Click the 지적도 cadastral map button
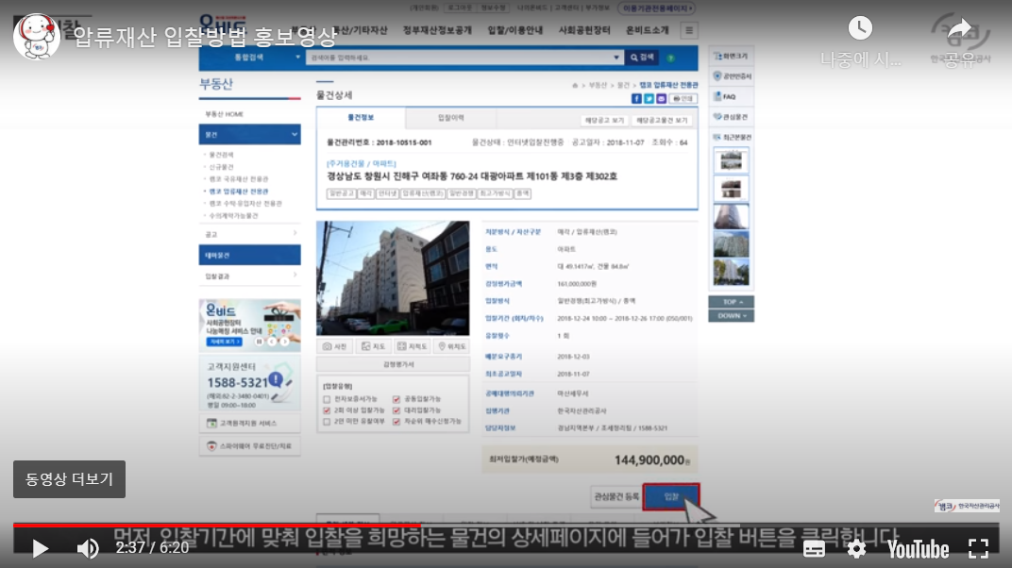Screen dimensions: 1012x568 (412, 347)
